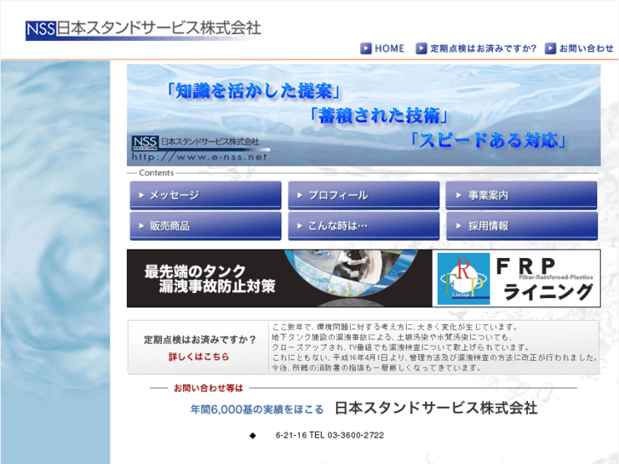The width and height of the screenshot is (619, 464).
Task: Open the プロフィール contents button
Action: coord(364,195)
